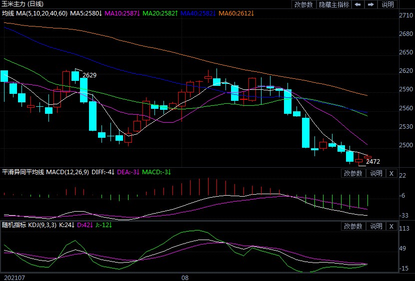Click 隐藏主指标 to hide main indicator
The image size is (415, 281).
point(334,4)
